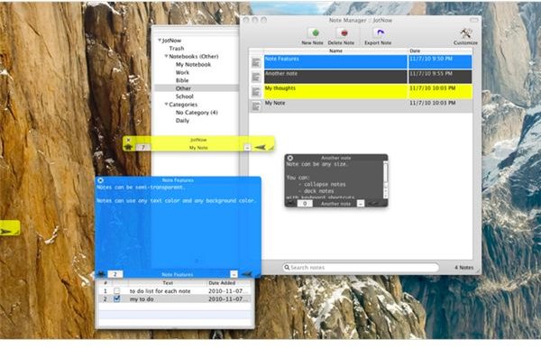Click the pin icon at bottom of gray Another note
This screenshot has height=348, width=541.
click(290, 204)
